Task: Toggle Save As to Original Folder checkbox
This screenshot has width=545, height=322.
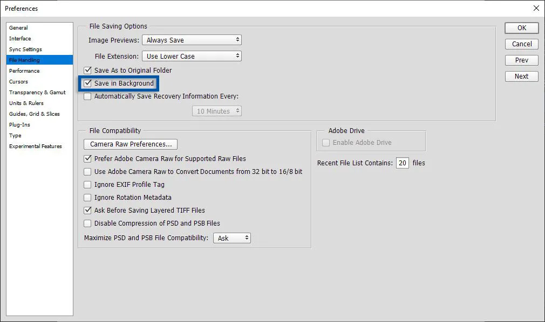Action: click(x=88, y=71)
